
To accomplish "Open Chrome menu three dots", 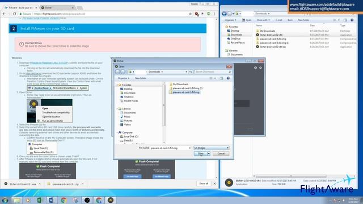I will pyautogui.click(x=214, y=14).
